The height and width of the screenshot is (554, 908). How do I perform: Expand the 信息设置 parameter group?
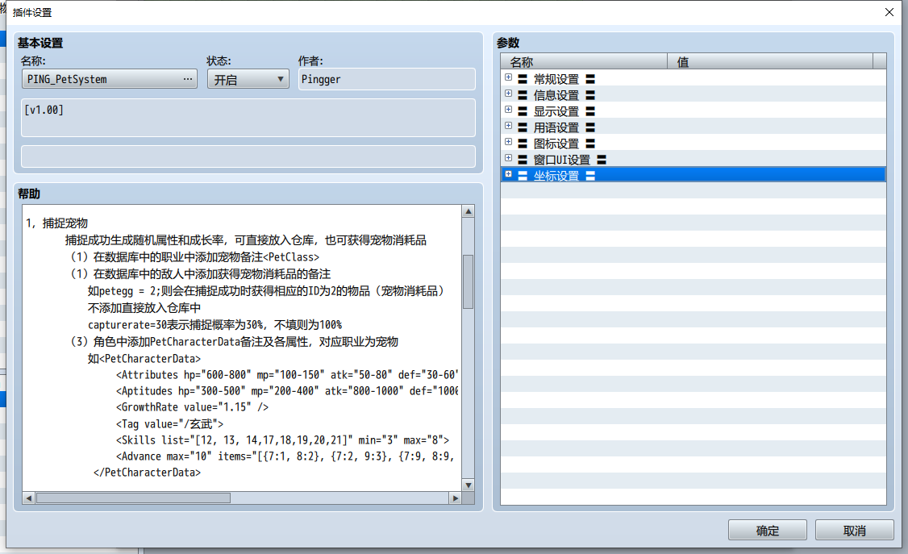pos(509,94)
